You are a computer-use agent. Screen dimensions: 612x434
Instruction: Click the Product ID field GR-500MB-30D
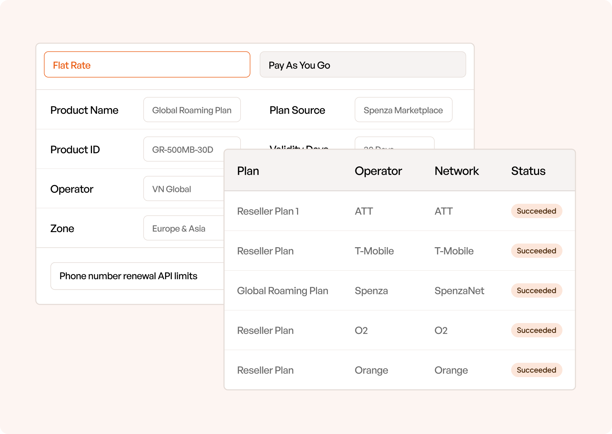[x=183, y=149]
